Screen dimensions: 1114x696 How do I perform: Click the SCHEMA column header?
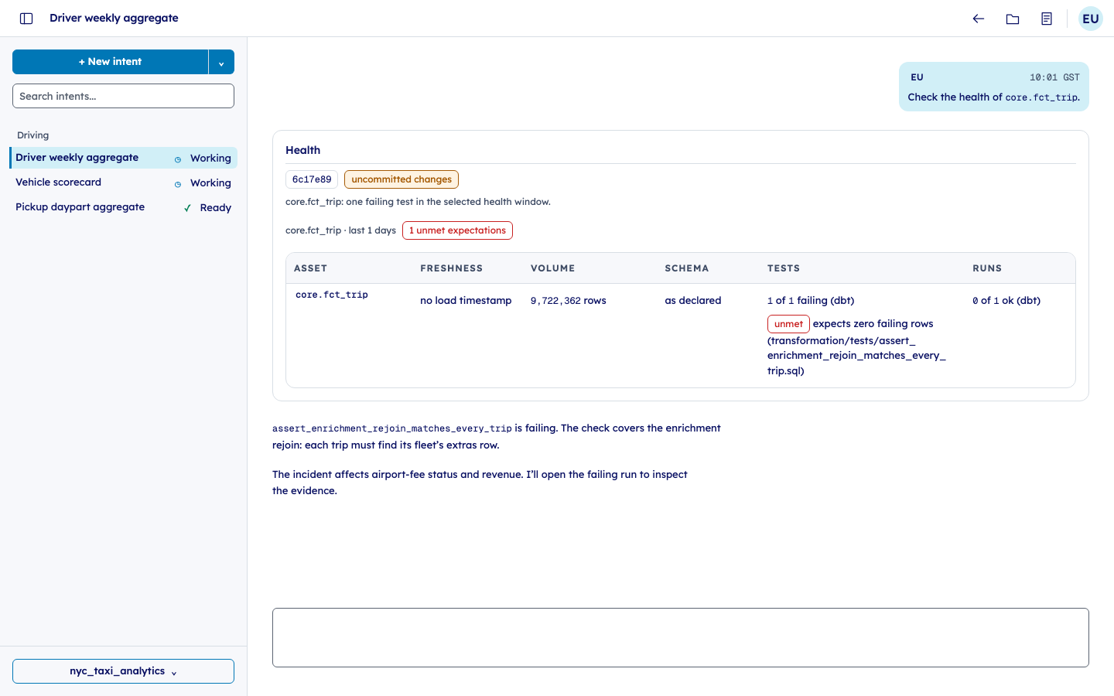(x=687, y=268)
